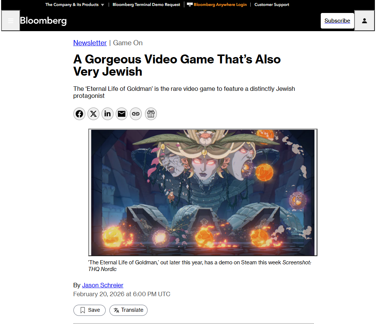Screen dimensions: 376x324
Task: Click the Goldman game screenshot
Action: point(203,192)
